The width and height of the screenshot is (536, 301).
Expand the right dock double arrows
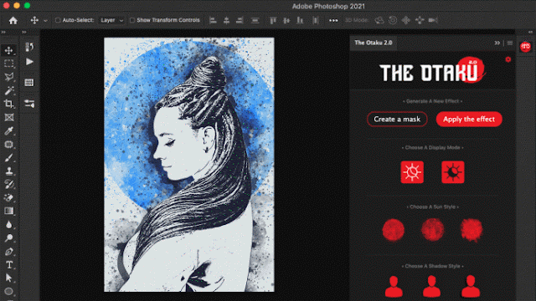coord(530,32)
